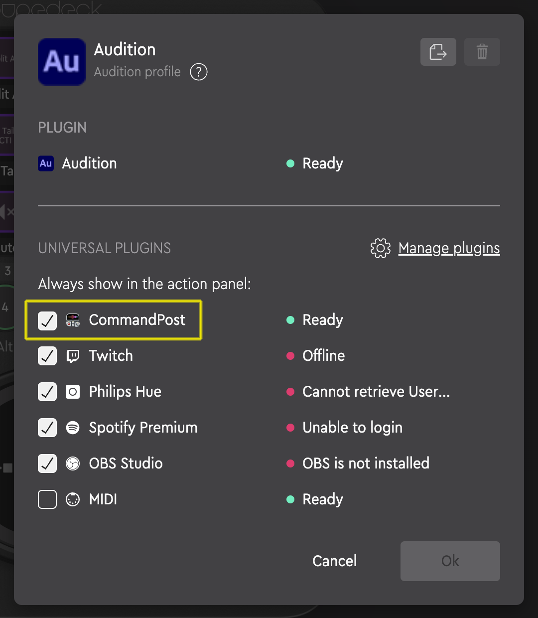Click the Twitch plugin icon

click(73, 356)
